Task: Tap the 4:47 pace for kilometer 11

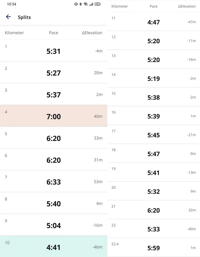Action: [154, 22]
